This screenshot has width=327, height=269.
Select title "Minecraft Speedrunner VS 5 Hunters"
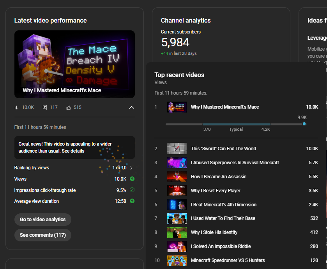(x=228, y=260)
